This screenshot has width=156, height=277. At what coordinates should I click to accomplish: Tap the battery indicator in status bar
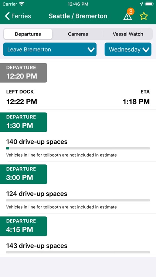click(149, 4)
